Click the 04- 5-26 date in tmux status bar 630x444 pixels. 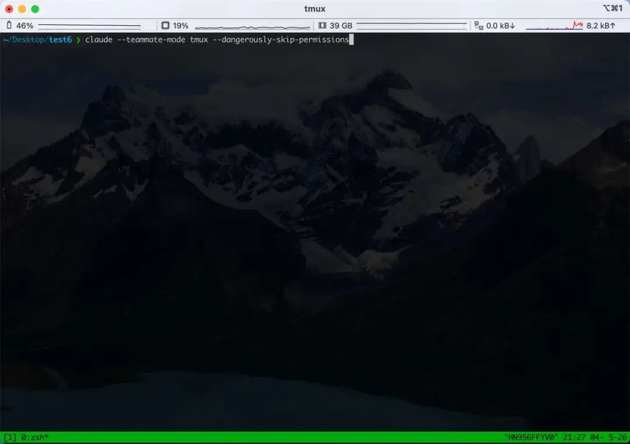[608, 437]
